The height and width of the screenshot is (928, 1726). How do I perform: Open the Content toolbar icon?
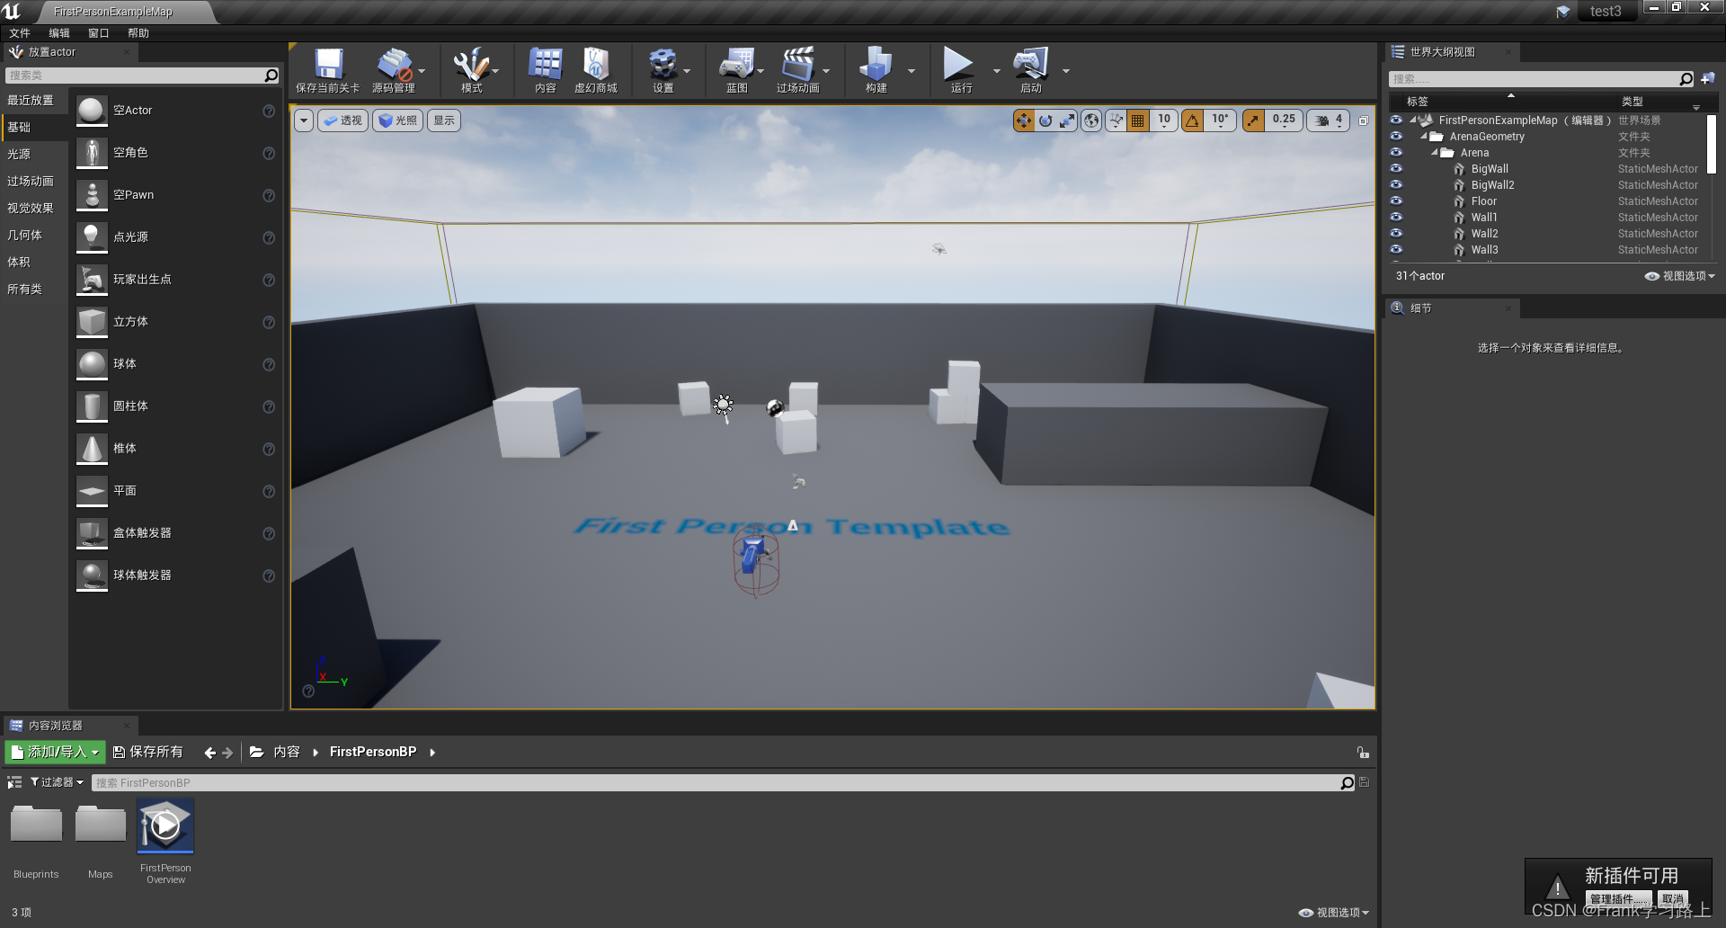pos(545,70)
